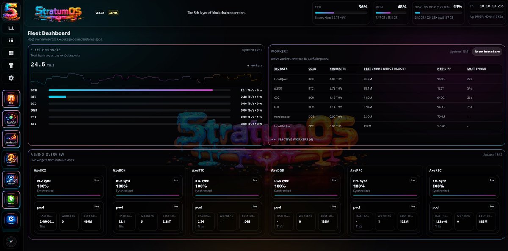
Task: Select the 601 worker row
Action: (387, 107)
